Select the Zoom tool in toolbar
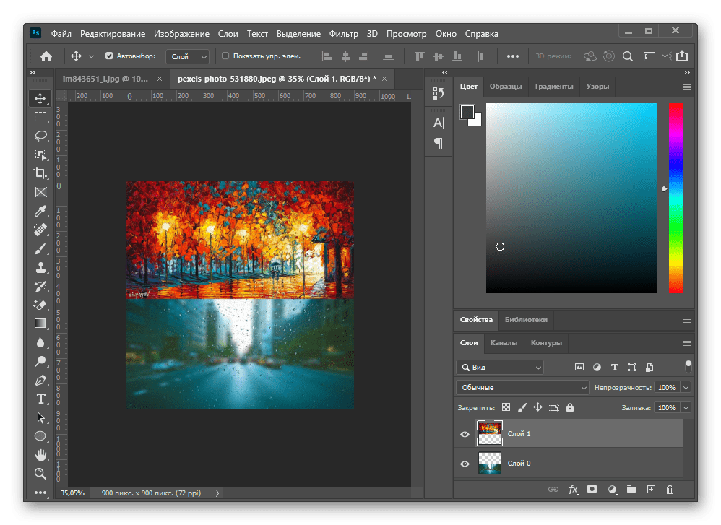 [x=40, y=474]
